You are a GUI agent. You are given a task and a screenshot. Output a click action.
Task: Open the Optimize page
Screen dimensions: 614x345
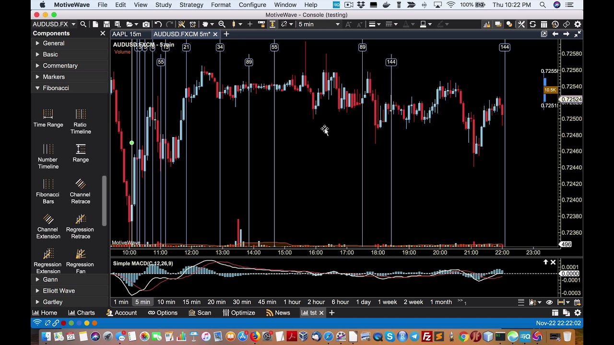tap(239, 312)
